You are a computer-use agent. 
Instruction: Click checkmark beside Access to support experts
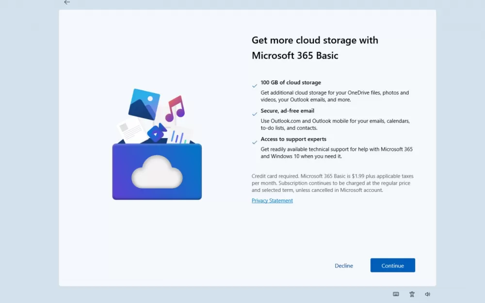click(x=255, y=143)
